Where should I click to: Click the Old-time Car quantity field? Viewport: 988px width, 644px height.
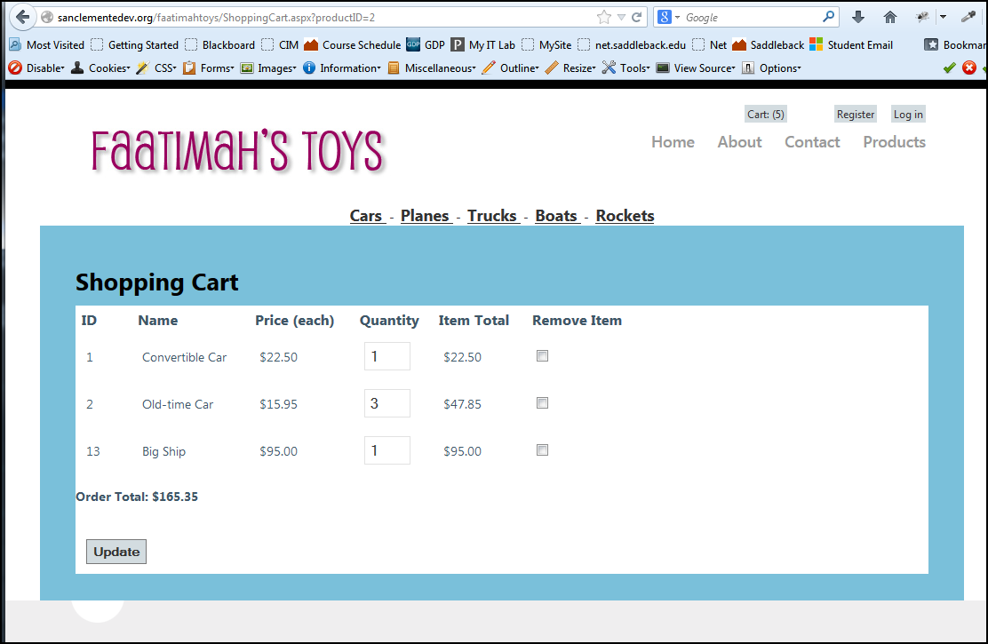pos(386,403)
